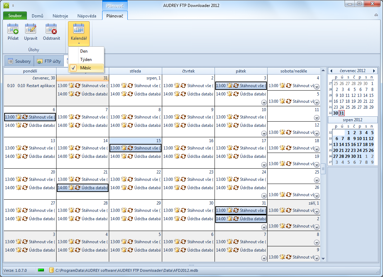Image resolution: width=383 pixels, height=277 pixels.
Task: Click the green status indicator in status bar
Action: click(x=41, y=270)
